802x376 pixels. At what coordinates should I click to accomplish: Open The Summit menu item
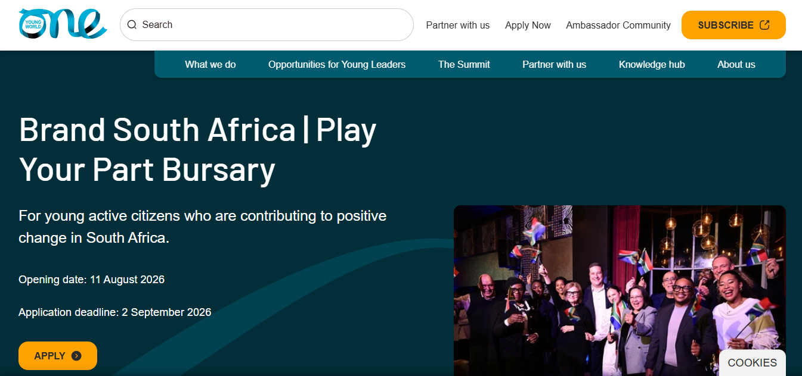pos(464,64)
